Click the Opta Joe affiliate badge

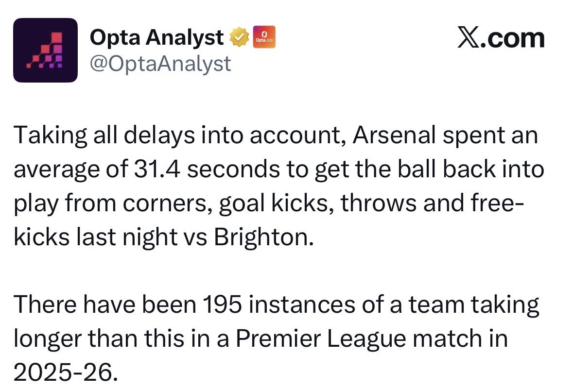point(264,37)
